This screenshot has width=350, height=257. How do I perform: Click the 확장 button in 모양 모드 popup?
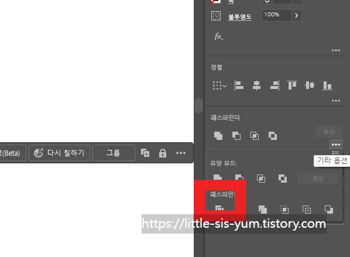[318, 178]
